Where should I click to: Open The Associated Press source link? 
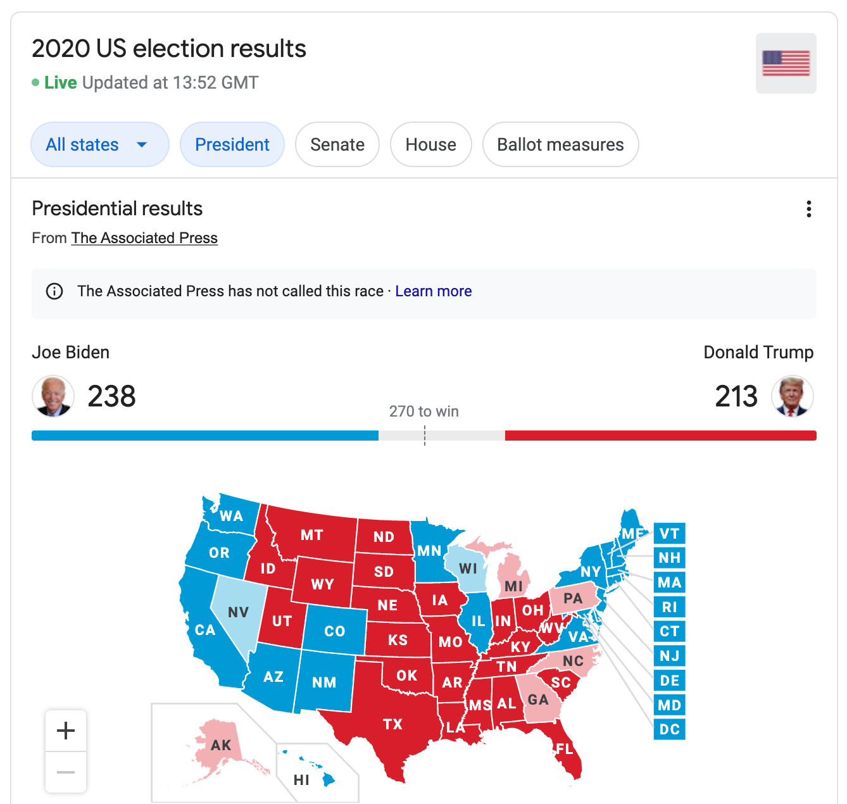[144, 238]
